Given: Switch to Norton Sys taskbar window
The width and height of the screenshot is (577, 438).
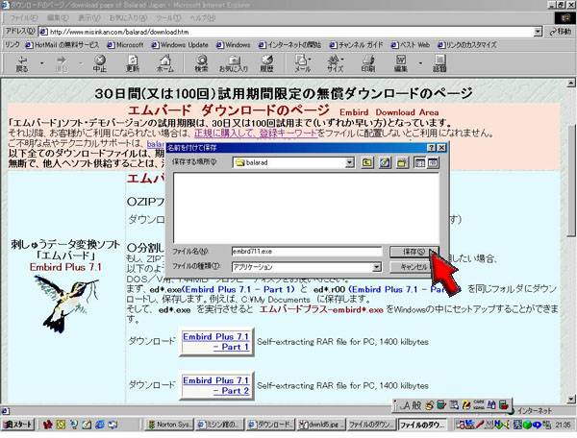Looking at the screenshot, I should (x=169, y=425).
